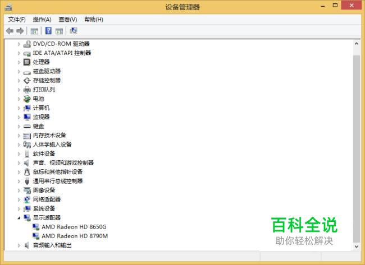This screenshot has height=265, width=365.
Task: Expand the 音频输入和输出 node
Action: pyautogui.click(x=19, y=245)
